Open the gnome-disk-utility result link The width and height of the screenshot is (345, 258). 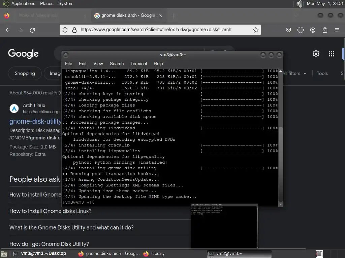[x=35, y=121]
